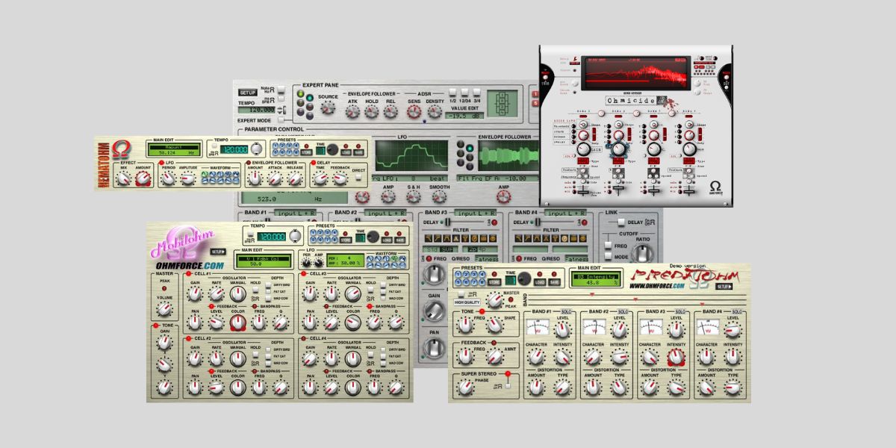Click the Cell #1 oscillator sync icon in Mobilohm
This screenshot has height=448, width=896.
pyautogui.click(x=255, y=299)
